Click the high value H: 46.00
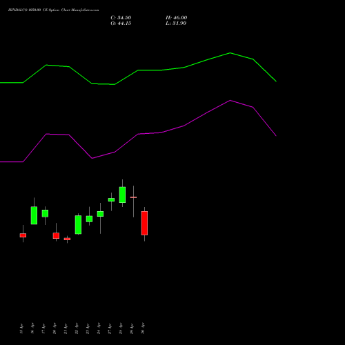 coord(176,18)
